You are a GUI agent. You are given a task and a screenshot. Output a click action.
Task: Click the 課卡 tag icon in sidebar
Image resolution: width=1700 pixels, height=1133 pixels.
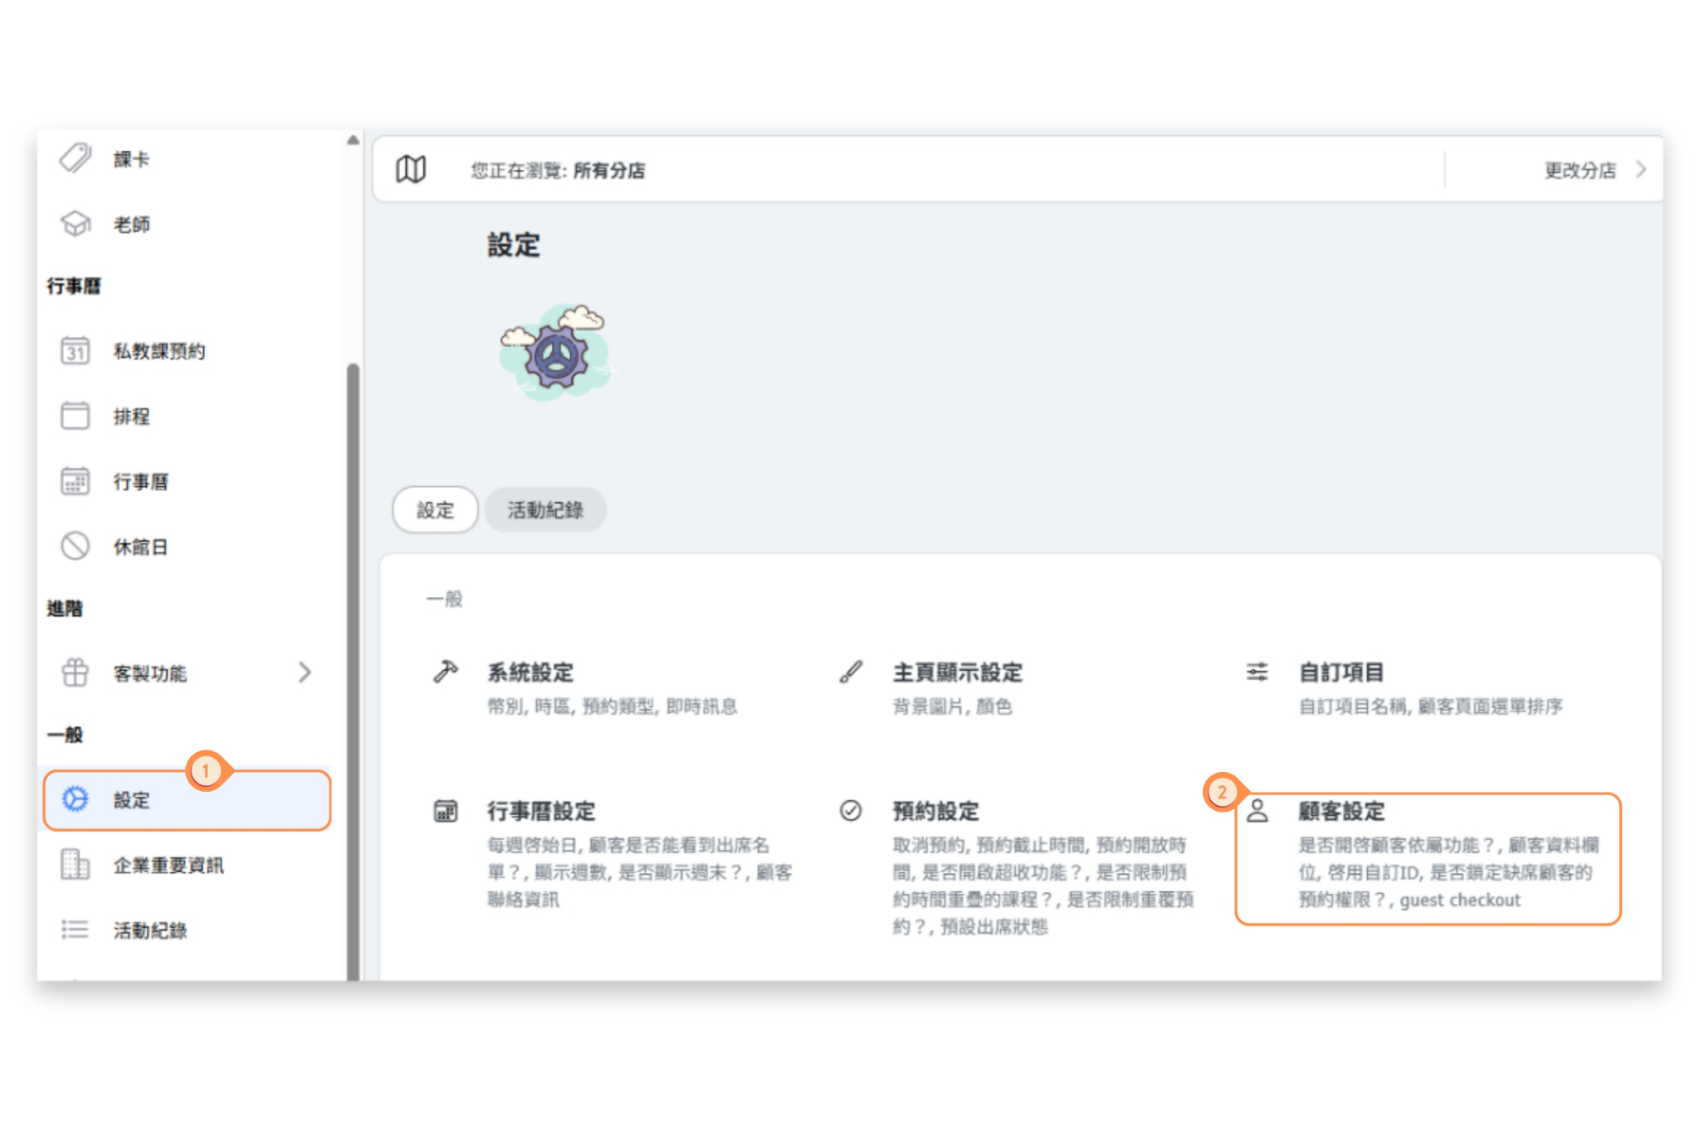coord(75,158)
